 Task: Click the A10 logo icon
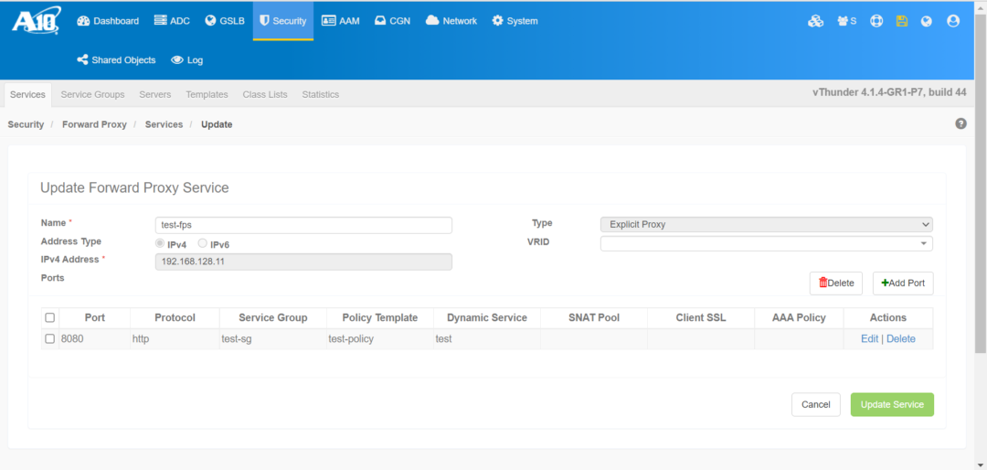[x=36, y=19]
